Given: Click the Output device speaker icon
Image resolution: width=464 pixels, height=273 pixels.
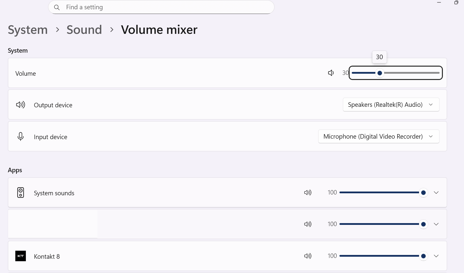Looking at the screenshot, I should (21, 105).
